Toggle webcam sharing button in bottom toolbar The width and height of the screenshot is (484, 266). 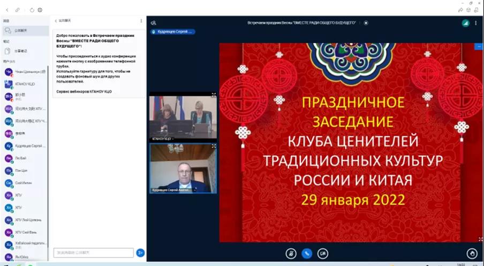[x=323, y=253]
